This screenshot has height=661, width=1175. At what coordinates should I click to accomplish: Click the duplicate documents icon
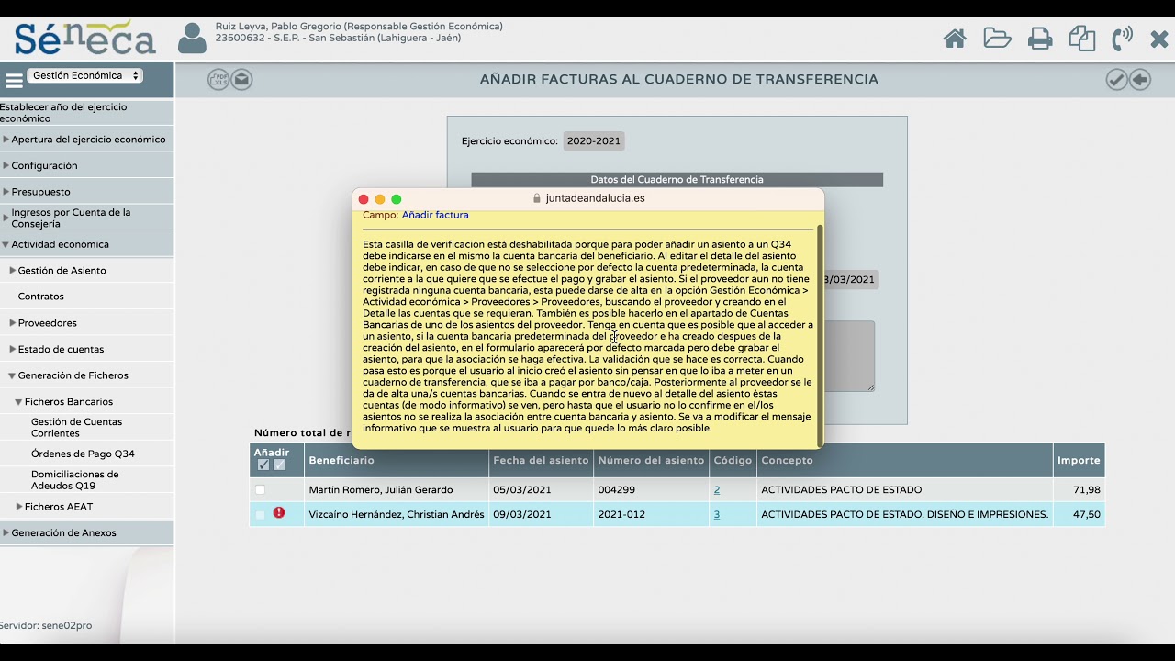coord(1082,39)
